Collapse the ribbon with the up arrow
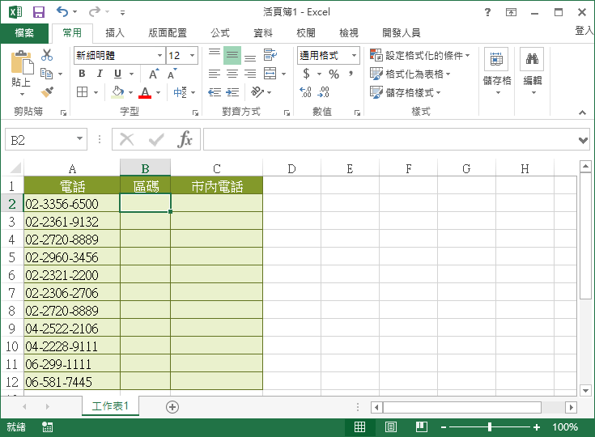Image resolution: width=595 pixels, height=437 pixels. [582, 112]
